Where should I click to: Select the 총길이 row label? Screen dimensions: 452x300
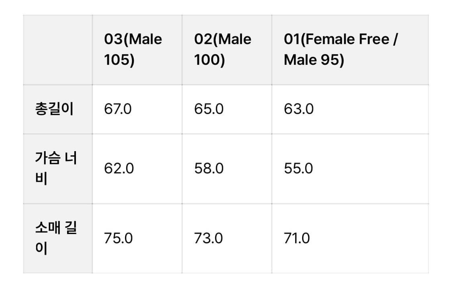pos(55,109)
